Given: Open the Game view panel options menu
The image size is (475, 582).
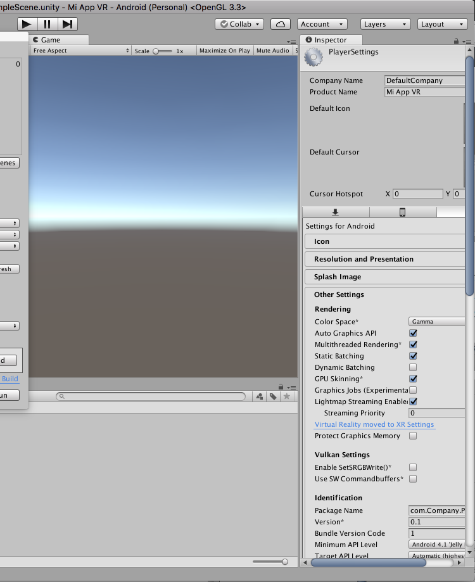Looking at the screenshot, I should click(291, 42).
